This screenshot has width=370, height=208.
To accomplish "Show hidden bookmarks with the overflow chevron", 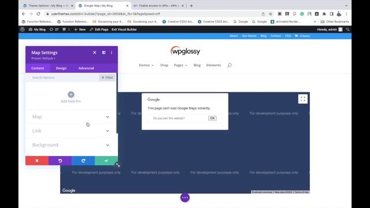I will point(314,22).
